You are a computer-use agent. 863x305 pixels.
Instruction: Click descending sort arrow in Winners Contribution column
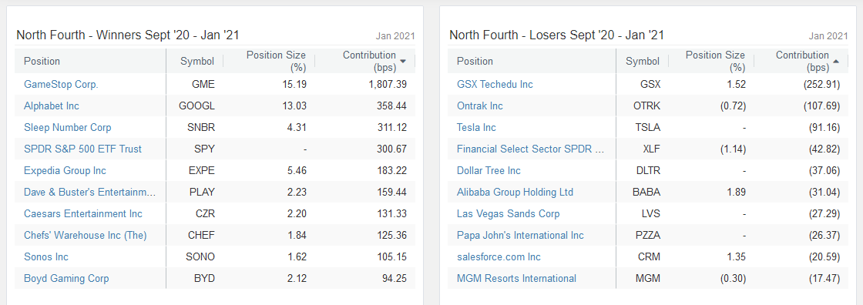click(x=404, y=61)
